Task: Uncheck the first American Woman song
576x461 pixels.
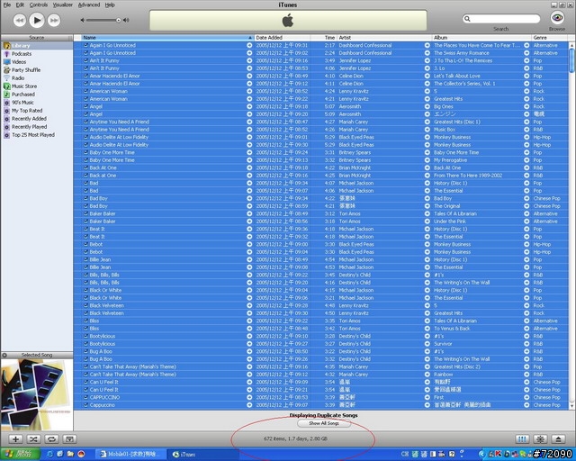Action: 86,91
